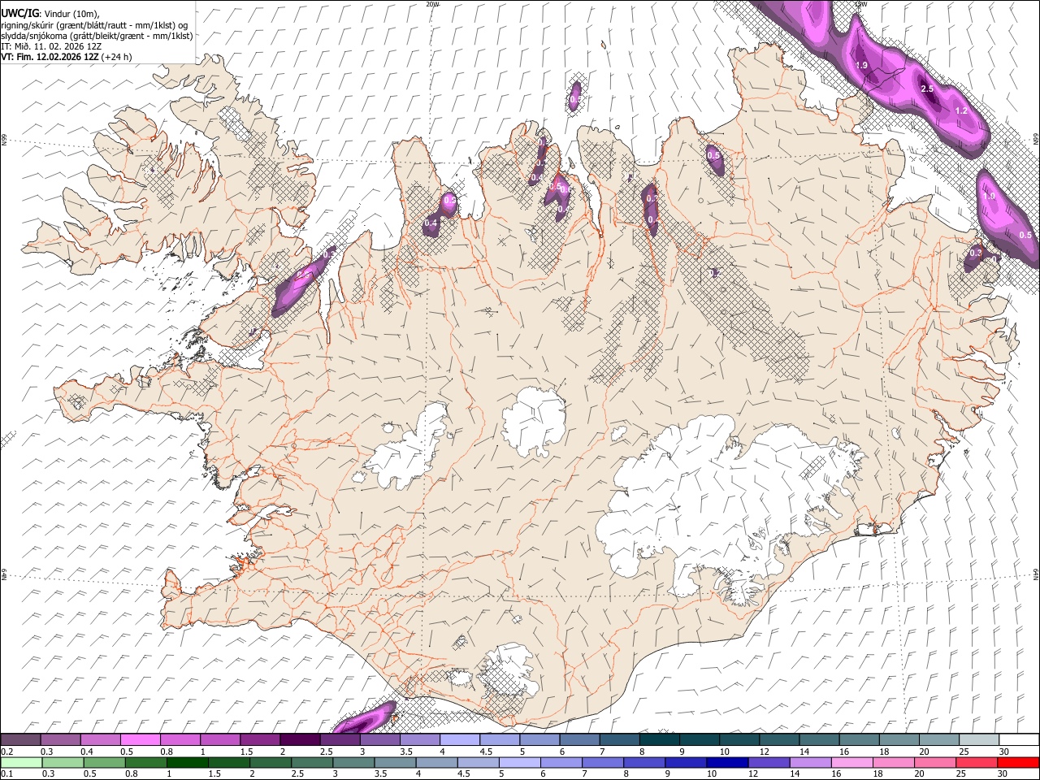This screenshot has width=1040, height=780.
Task: Click the "0.8" label in bottom legend row
Action: 132,774
